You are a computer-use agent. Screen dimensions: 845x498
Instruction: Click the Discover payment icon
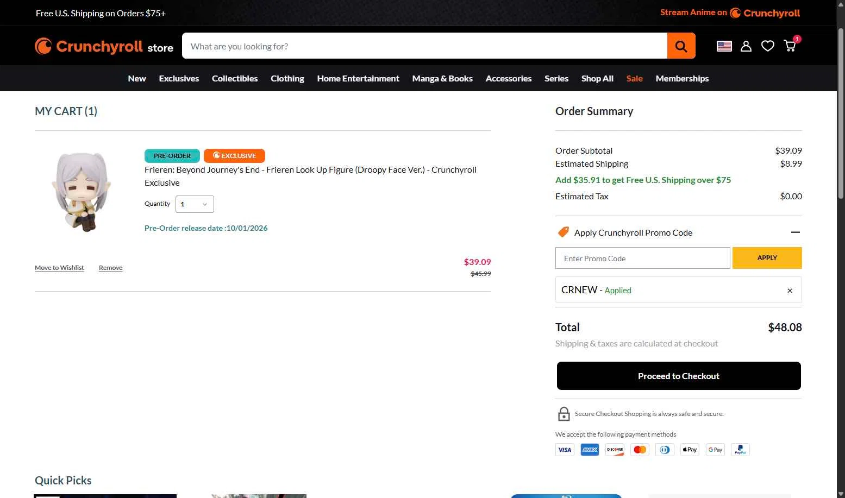click(615, 450)
